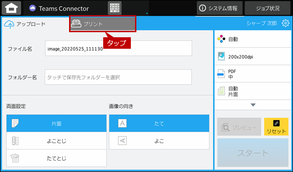Edit the ファイル名 file name field
The height and width of the screenshot is (172, 293).
(x=118, y=48)
